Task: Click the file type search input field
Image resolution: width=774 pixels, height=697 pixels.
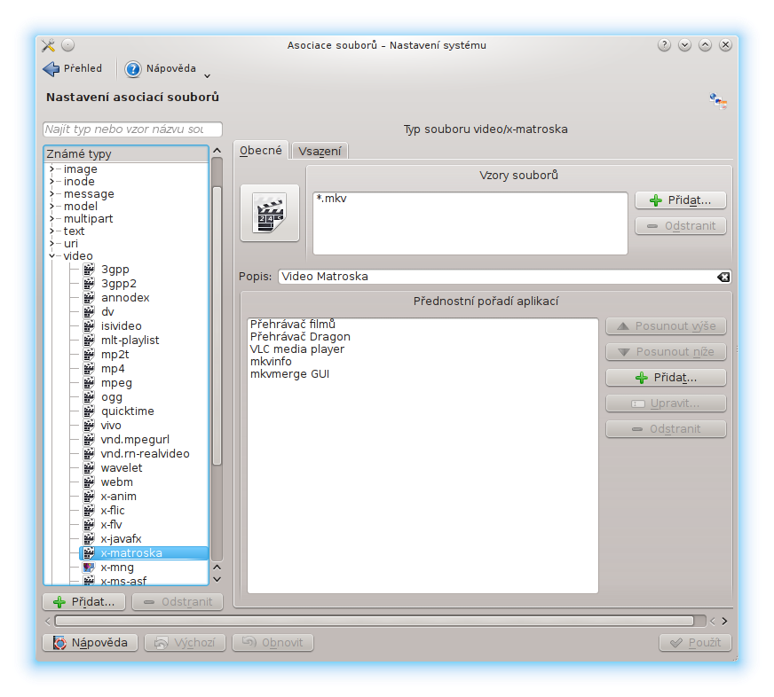Action: 132,129
